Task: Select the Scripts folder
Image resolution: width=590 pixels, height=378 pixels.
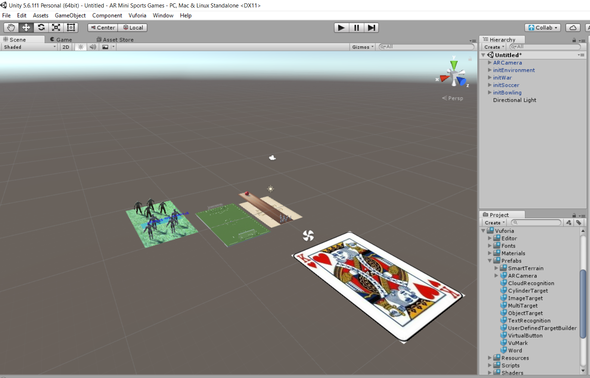Action: coord(510,366)
